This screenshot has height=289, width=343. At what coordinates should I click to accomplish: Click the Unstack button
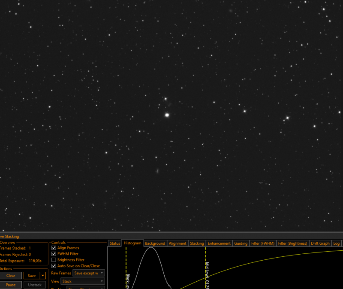(35, 285)
